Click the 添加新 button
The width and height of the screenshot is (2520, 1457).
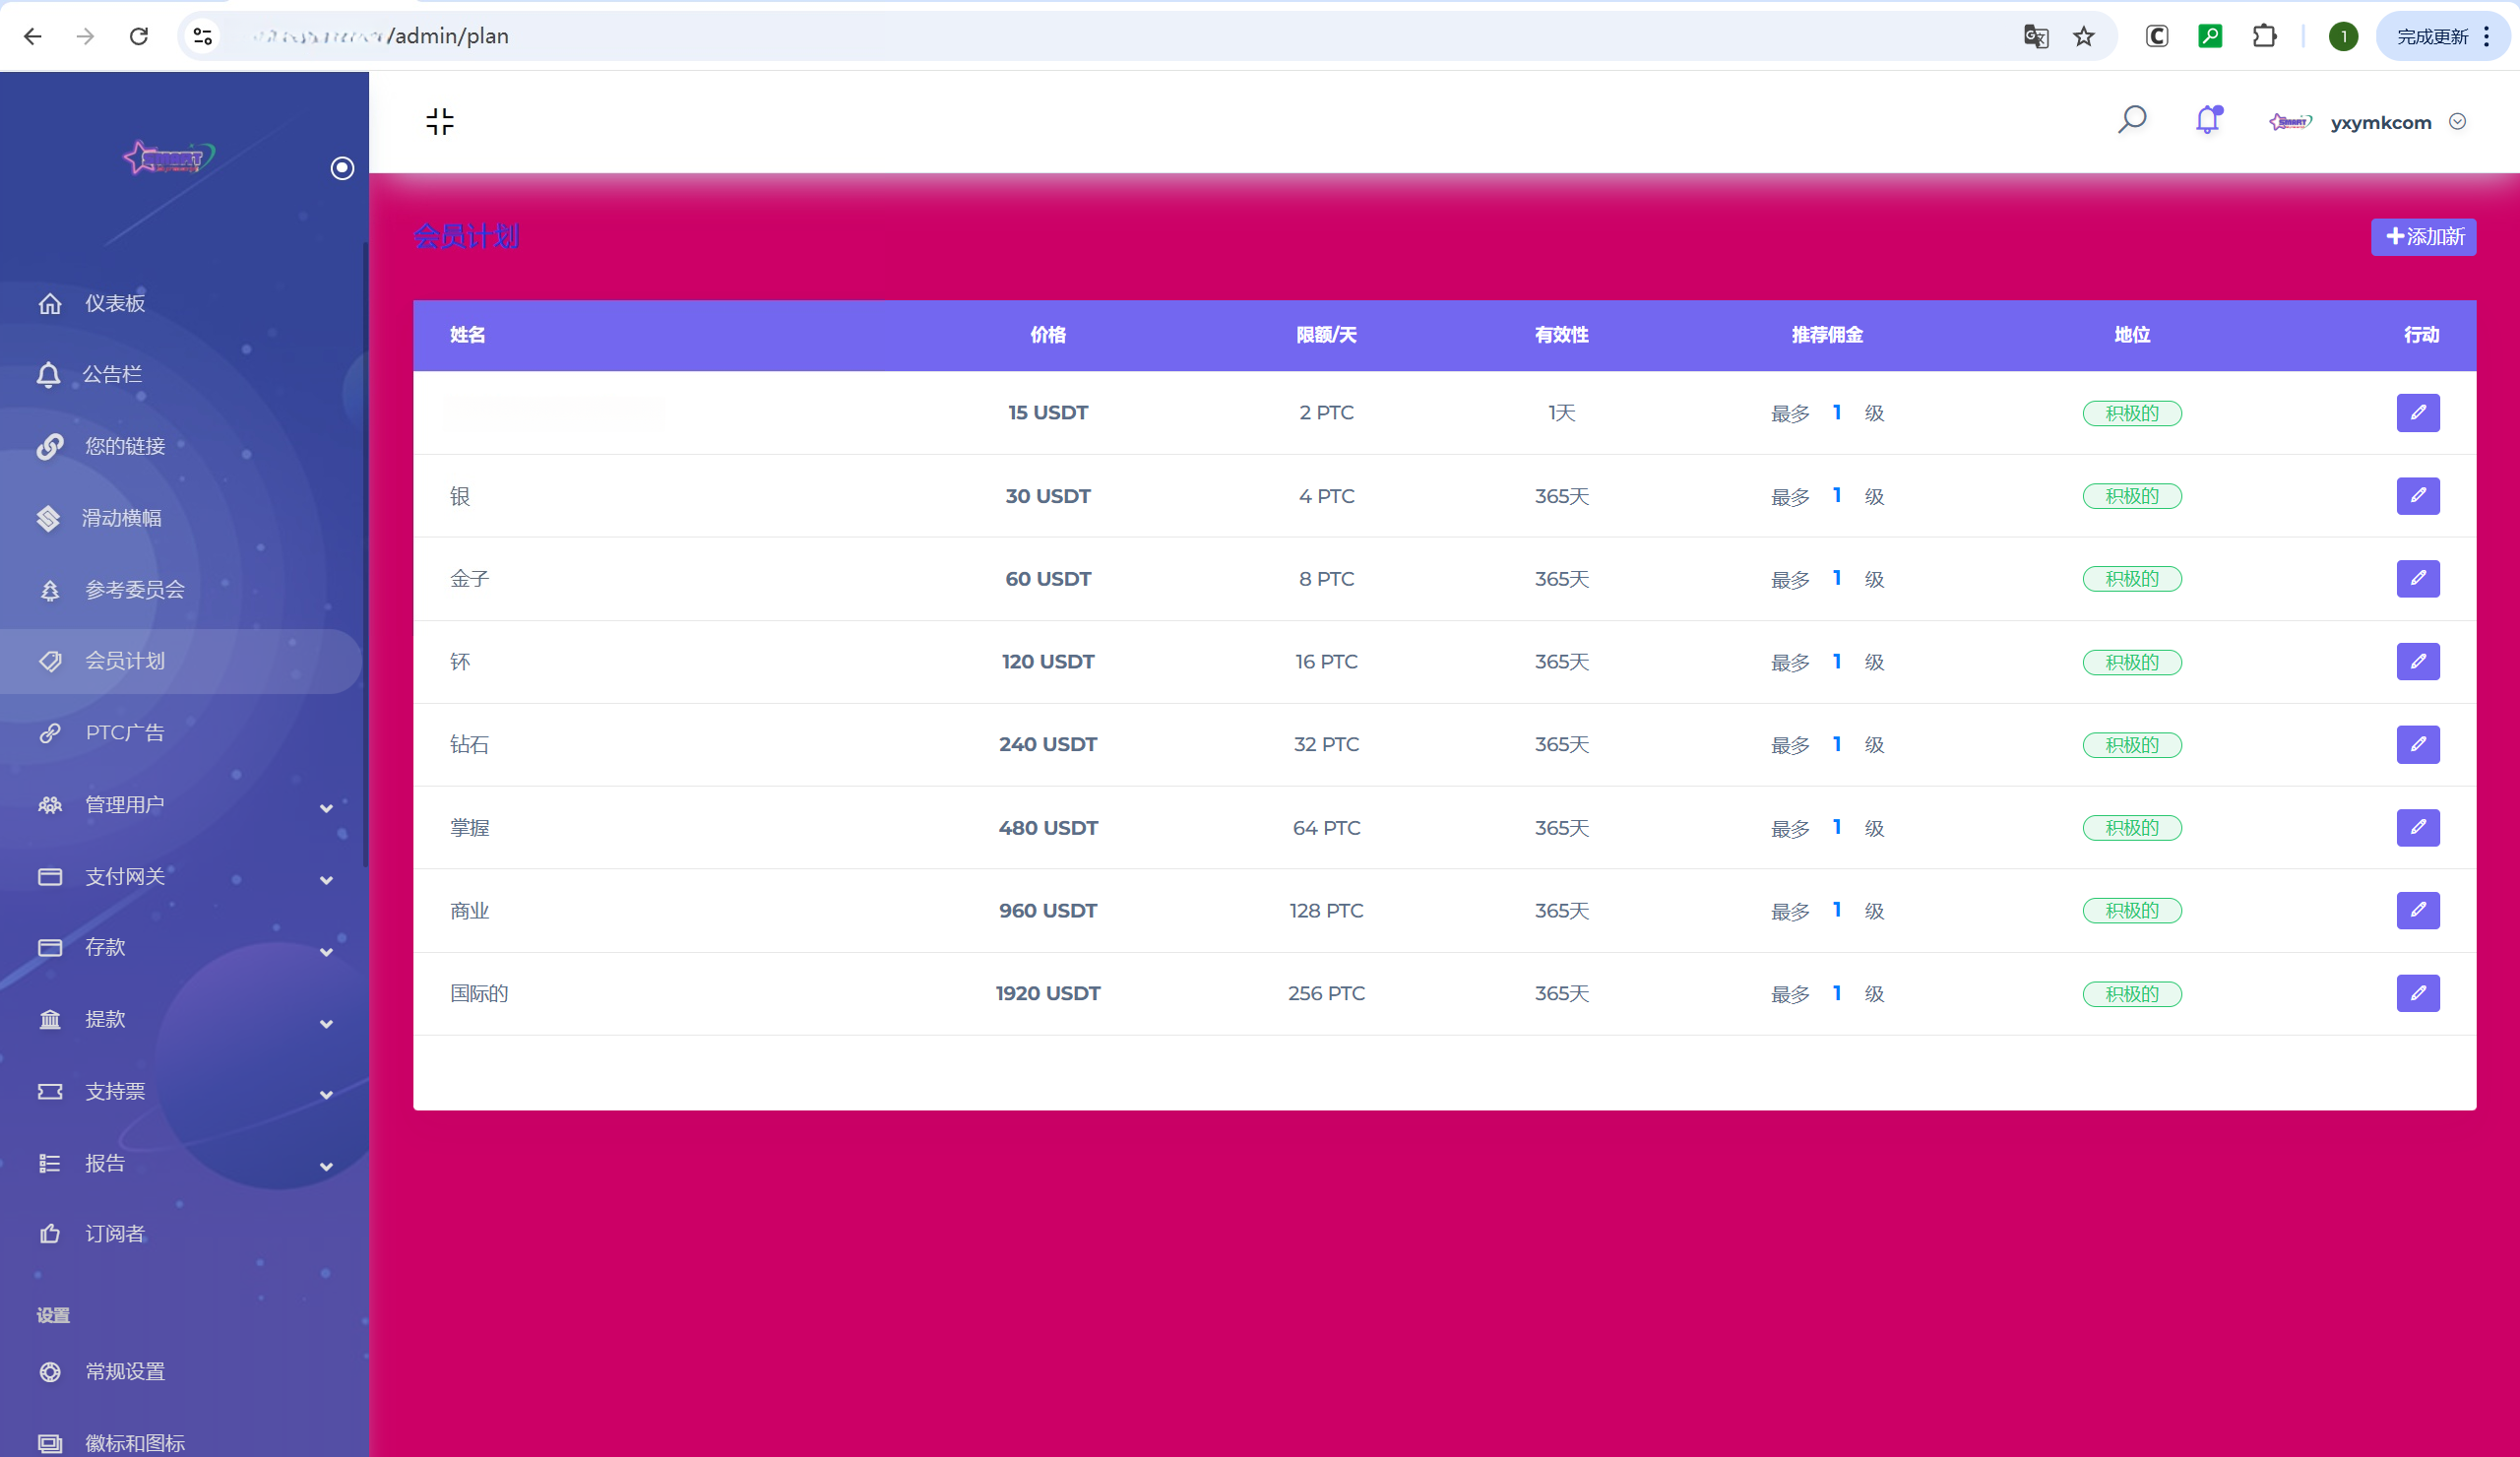tap(2422, 237)
